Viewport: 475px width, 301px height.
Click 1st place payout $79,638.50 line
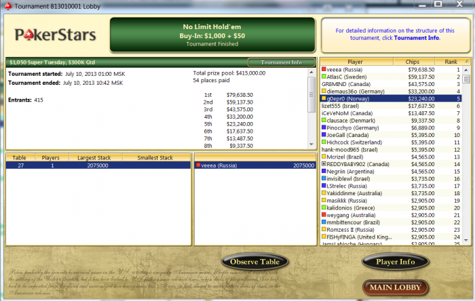[x=229, y=95]
